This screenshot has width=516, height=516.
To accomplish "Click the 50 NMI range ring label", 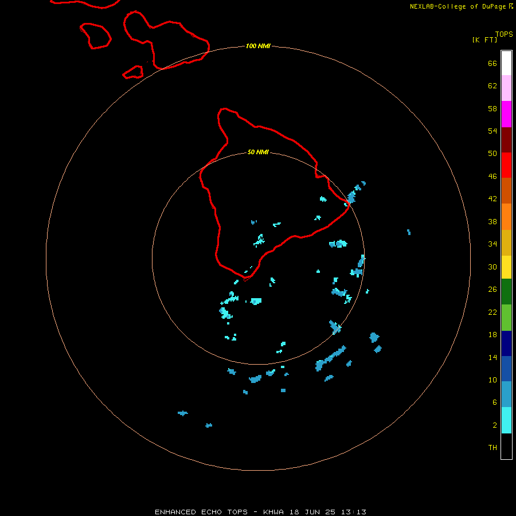I will [x=258, y=152].
